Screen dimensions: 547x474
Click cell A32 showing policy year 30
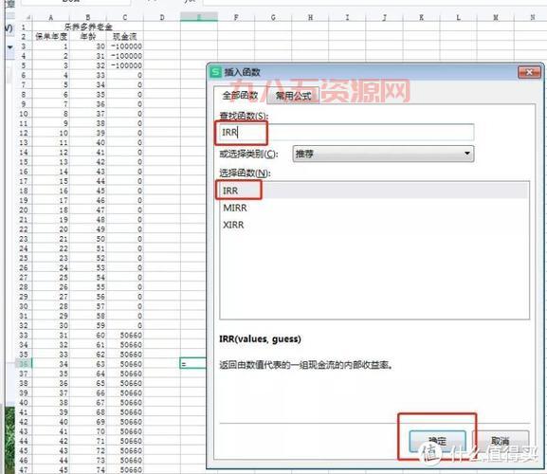pyautogui.click(x=51, y=325)
